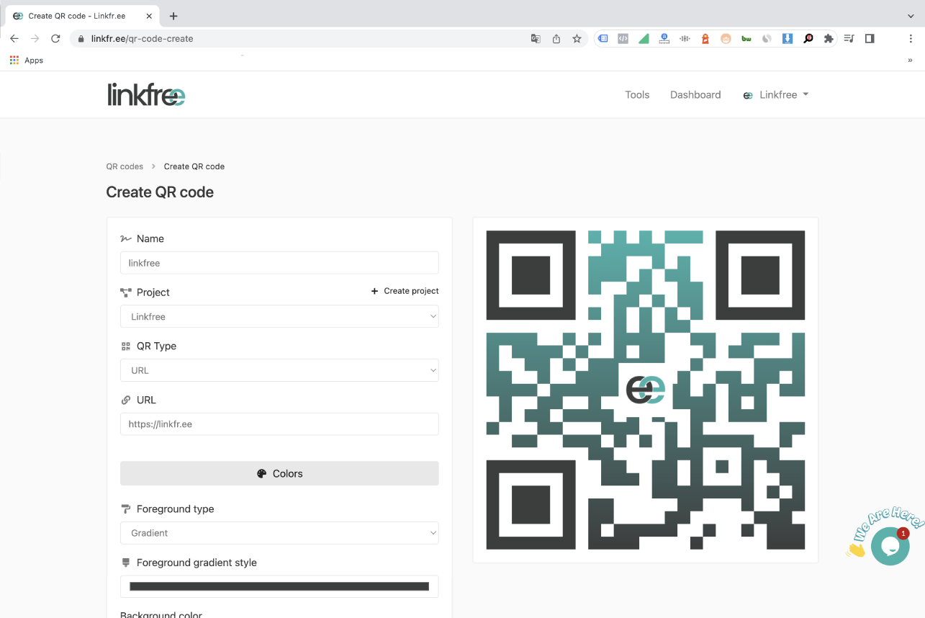Open the Project dropdown showing Linkfree
Viewport: 925px width, 618px height.
point(279,316)
